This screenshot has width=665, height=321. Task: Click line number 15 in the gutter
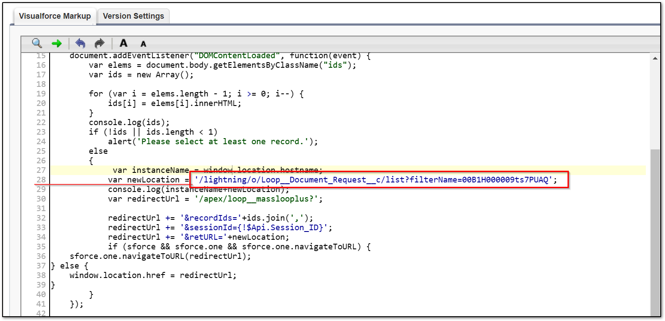41,56
